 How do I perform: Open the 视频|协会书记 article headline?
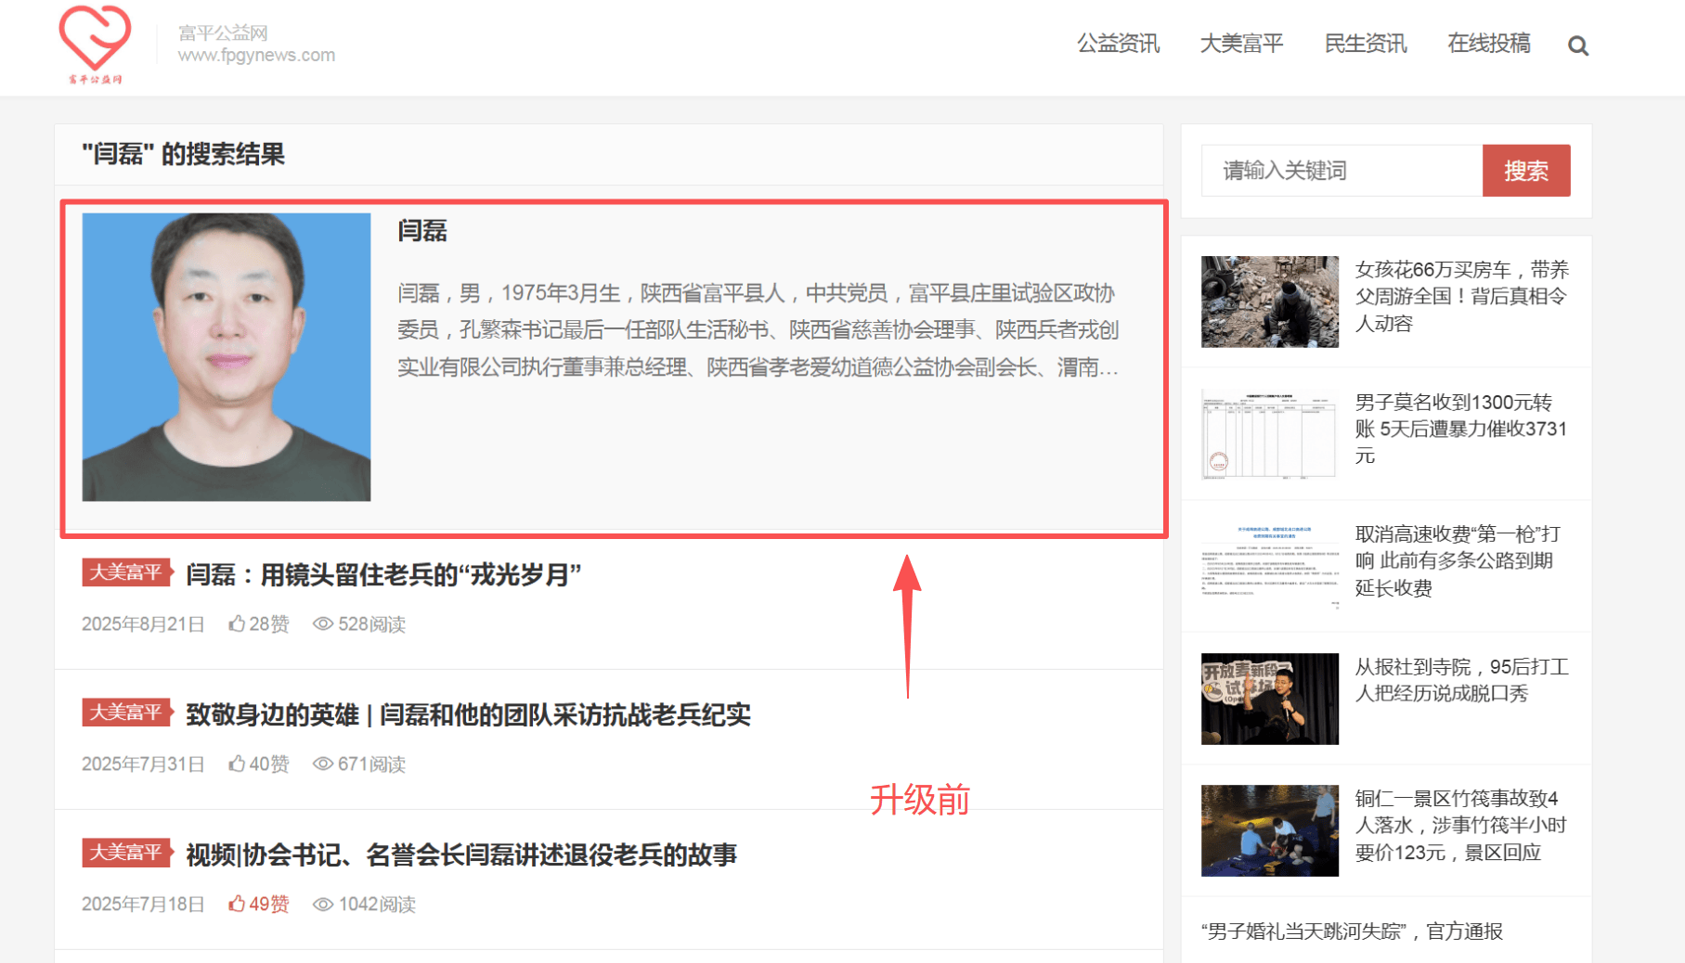point(461,855)
